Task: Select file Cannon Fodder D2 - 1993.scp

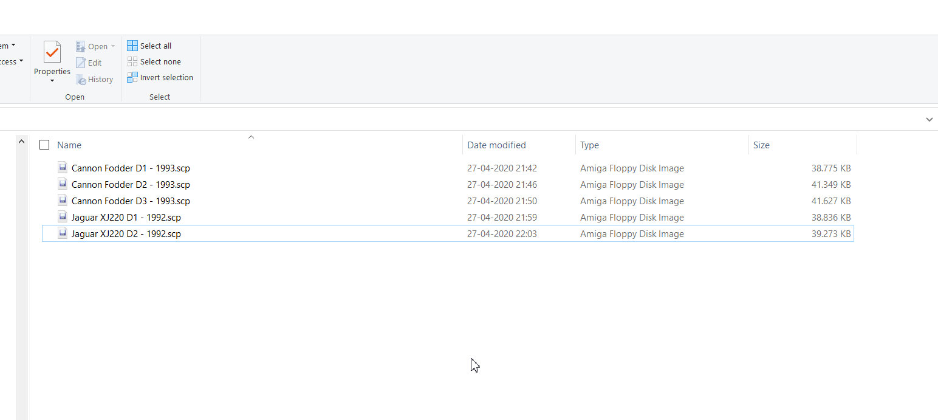Action: click(x=131, y=185)
